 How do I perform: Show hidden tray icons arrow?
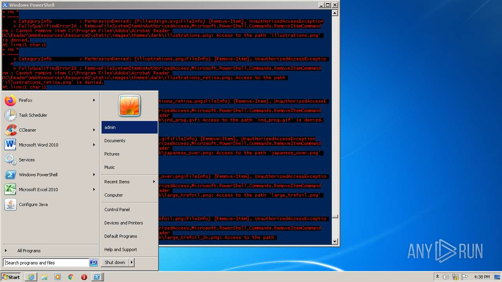tap(437, 277)
